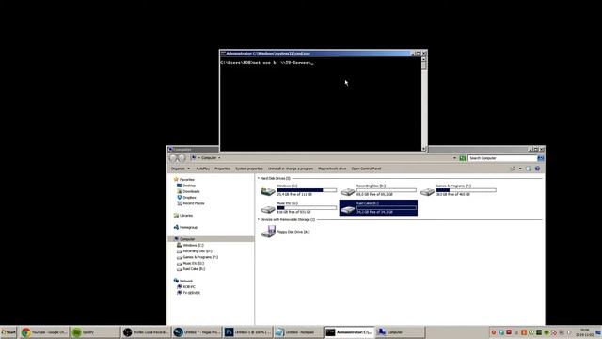Click show desktop icon at the taskbar's end

[x=598, y=332]
